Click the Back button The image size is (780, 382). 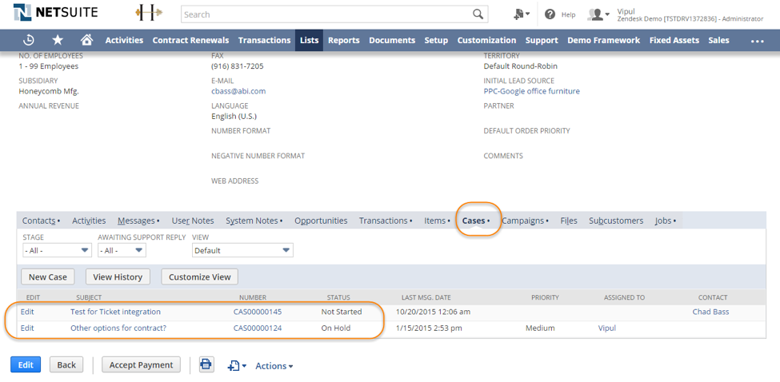pyautogui.click(x=66, y=364)
